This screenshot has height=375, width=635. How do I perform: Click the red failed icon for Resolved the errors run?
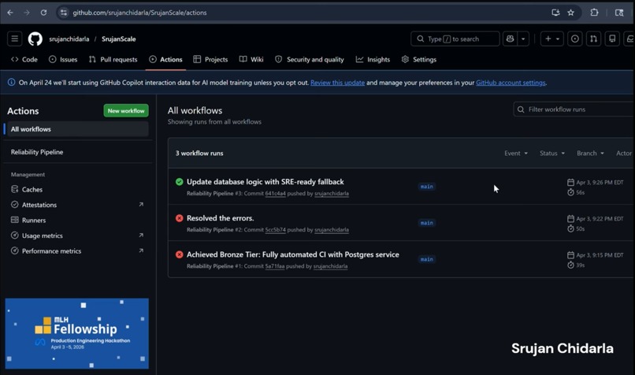pyautogui.click(x=180, y=218)
